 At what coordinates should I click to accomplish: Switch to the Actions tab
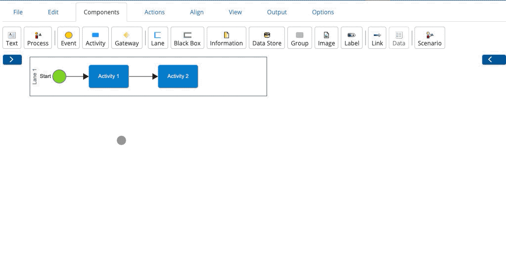pyautogui.click(x=154, y=12)
